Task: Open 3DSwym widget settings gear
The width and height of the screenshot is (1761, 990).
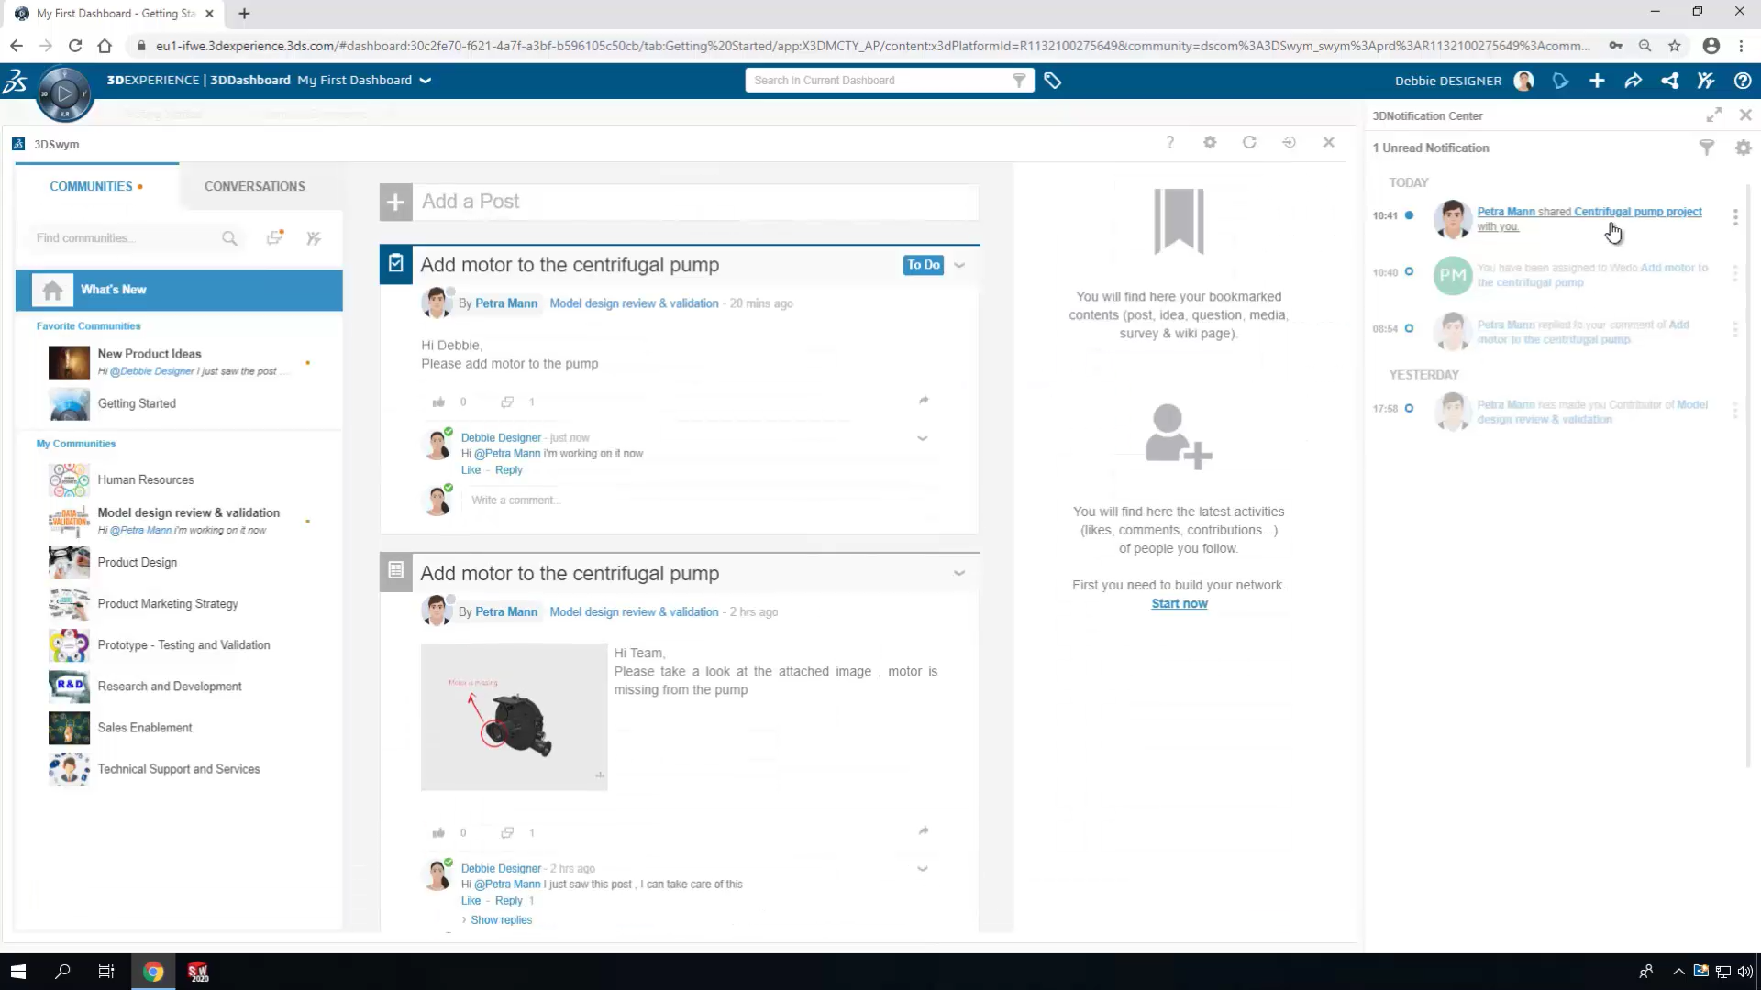Action: pos(1210,142)
